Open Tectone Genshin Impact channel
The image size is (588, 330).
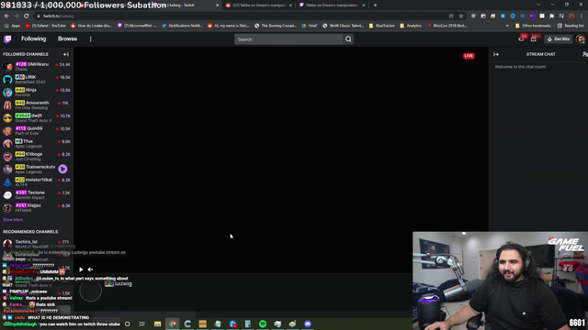point(37,195)
